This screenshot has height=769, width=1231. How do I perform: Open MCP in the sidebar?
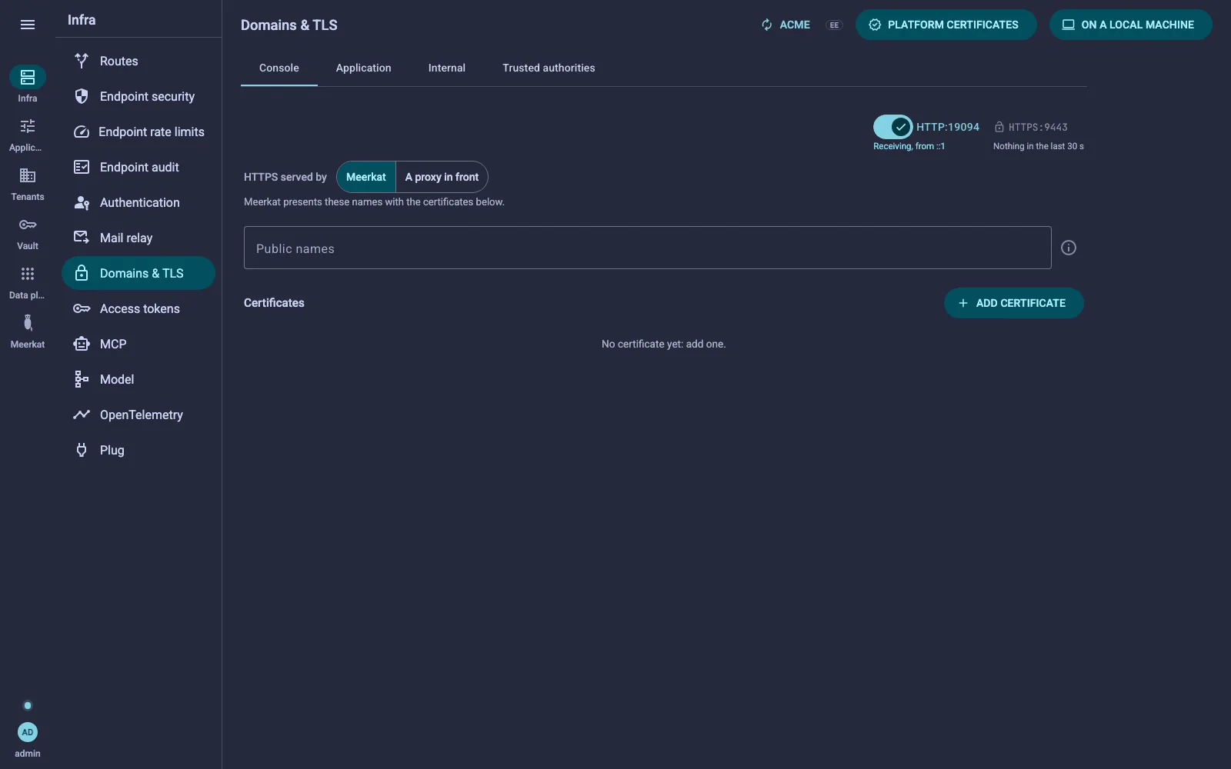138,344
